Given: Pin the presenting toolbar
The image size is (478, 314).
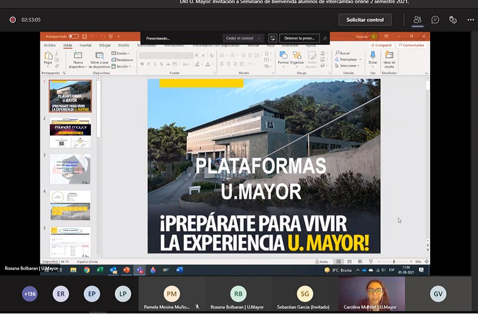Looking at the screenshot, I should tap(325, 38).
